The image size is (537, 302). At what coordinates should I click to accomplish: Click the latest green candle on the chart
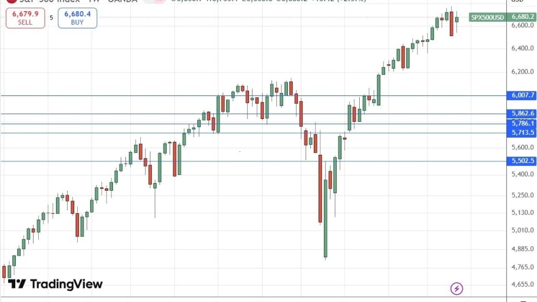[456, 19]
